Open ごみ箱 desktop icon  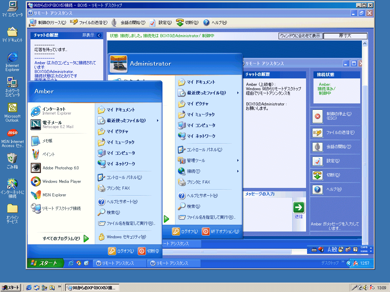point(12,161)
